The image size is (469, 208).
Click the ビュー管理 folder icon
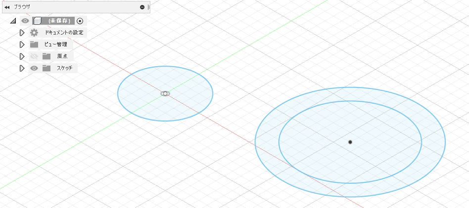34,44
